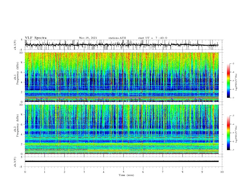Click time axis tick label "1"
The width and height of the screenshot is (250, 193).
pos(45,172)
